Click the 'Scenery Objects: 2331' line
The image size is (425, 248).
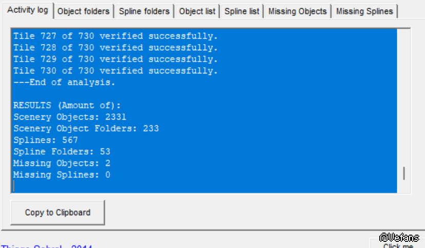69,117
